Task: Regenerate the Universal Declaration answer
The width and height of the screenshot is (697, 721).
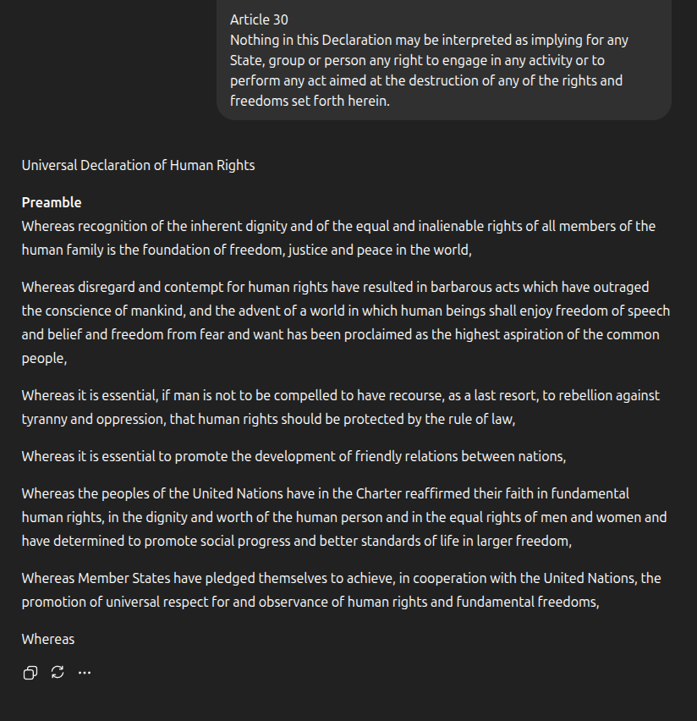Action: pos(57,672)
